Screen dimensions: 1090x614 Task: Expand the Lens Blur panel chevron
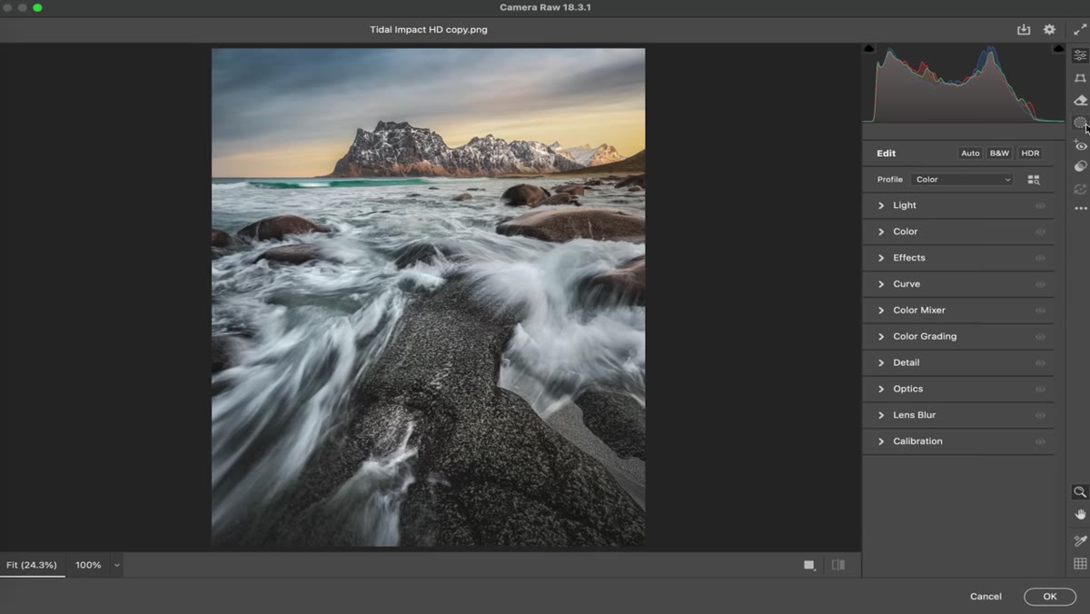click(881, 415)
